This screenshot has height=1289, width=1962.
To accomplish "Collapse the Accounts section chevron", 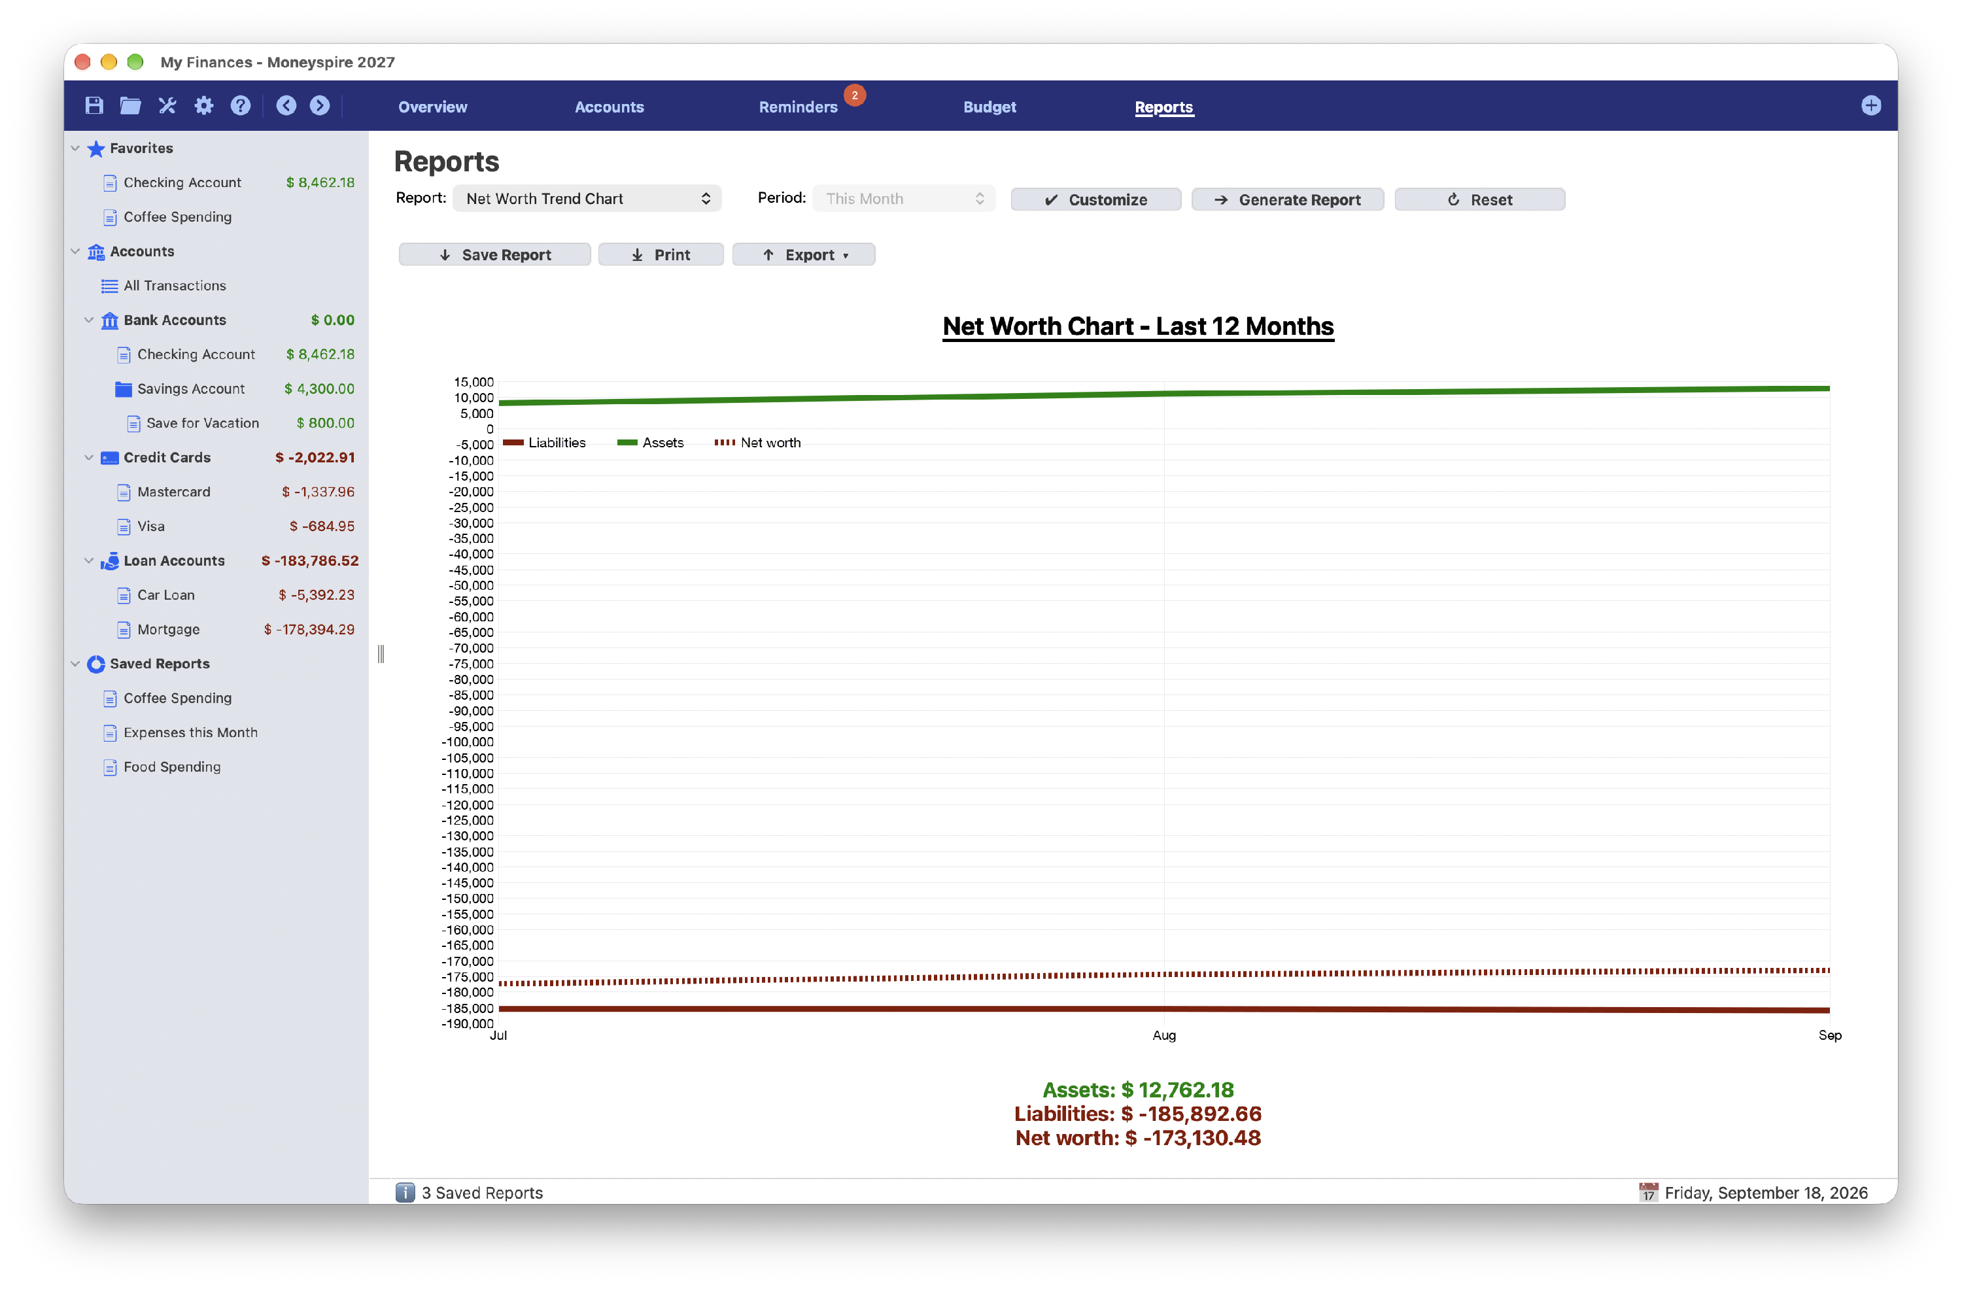I will (75, 251).
